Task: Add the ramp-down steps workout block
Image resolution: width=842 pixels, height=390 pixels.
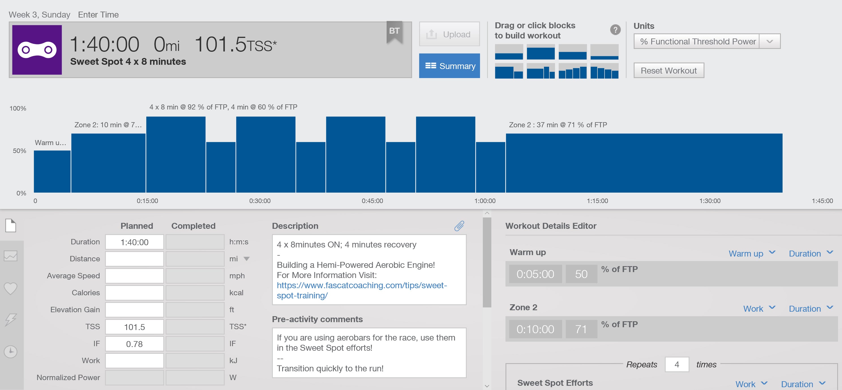Action: (x=604, y=71)
